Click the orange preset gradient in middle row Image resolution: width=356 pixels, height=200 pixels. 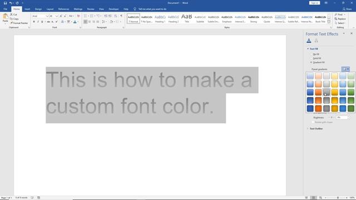click(318, 92)
